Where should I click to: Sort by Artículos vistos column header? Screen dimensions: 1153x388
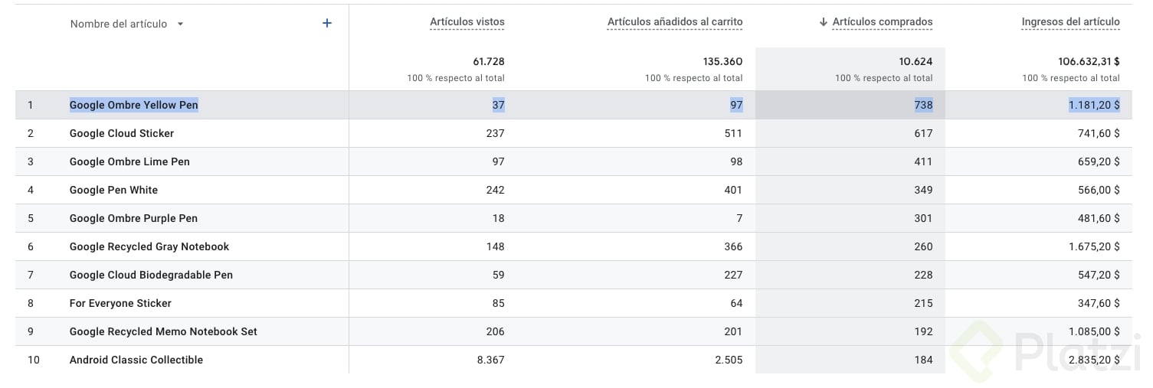coord(467,22)
